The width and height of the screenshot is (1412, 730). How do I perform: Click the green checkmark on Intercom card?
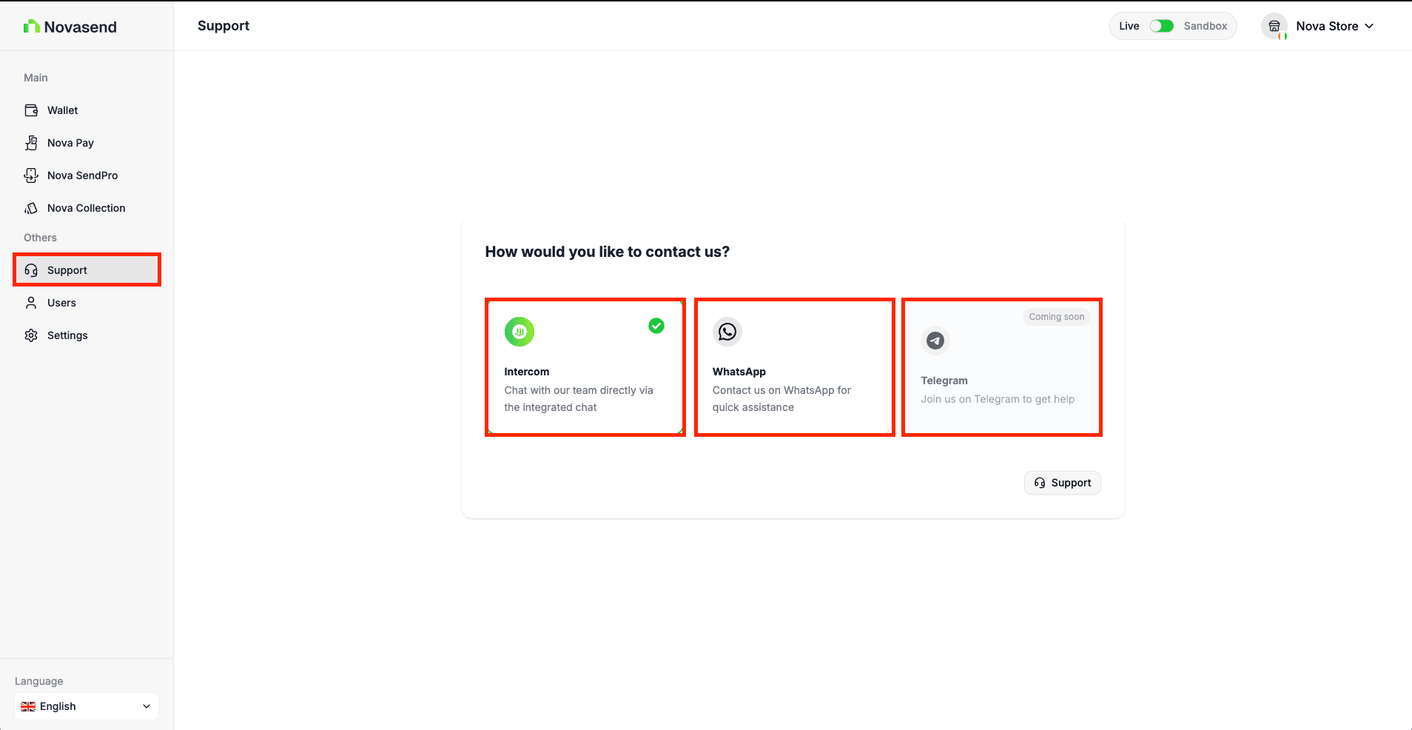[x=656, y=326]
